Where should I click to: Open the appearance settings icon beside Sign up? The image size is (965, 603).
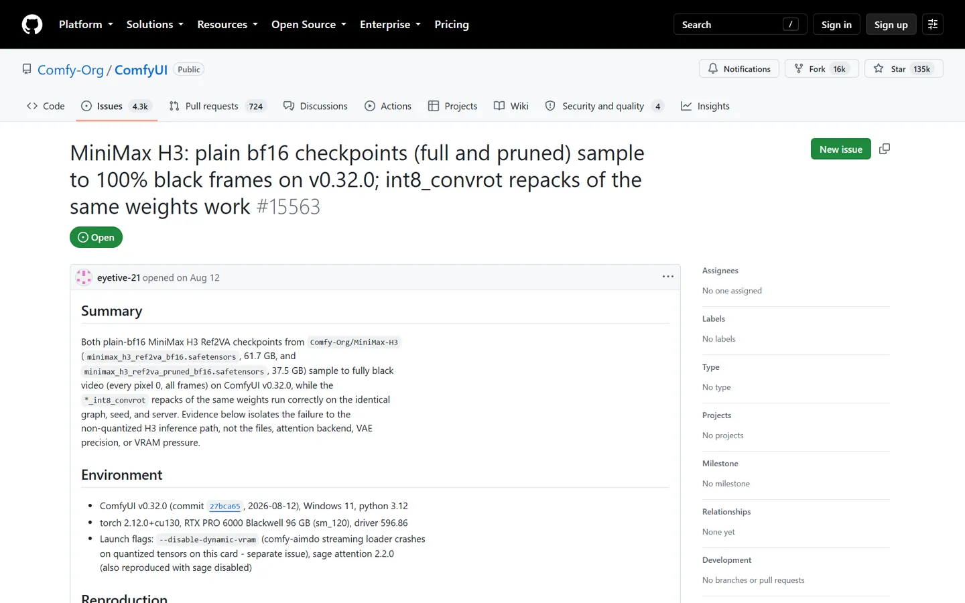click(x=933, y=24)
